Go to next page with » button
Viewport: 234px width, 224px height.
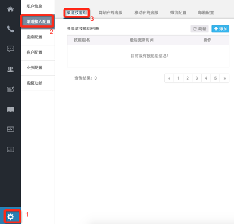(224, 78)
